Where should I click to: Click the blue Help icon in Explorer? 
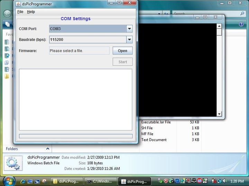pos(241,24)
